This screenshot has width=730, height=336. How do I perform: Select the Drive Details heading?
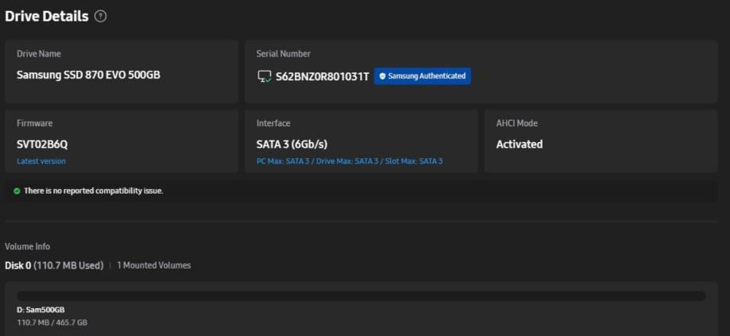pos(47,17)
